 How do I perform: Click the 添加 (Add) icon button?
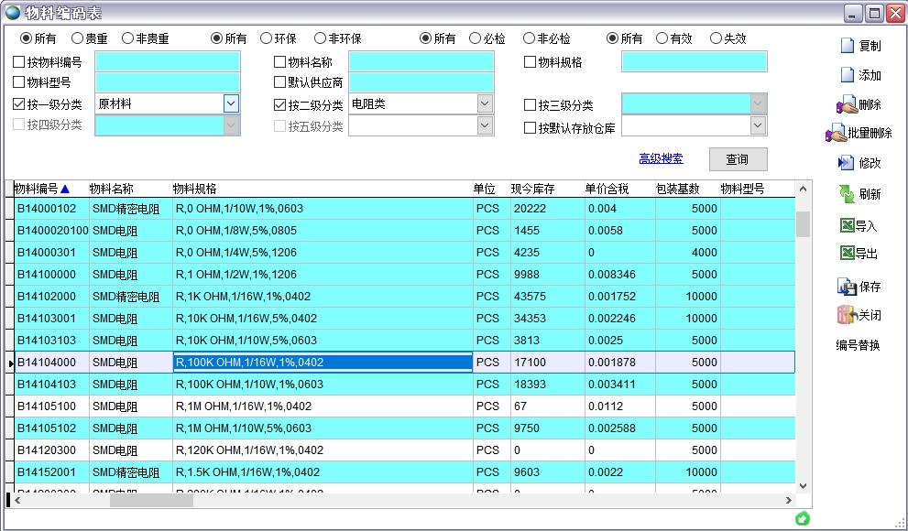(848, 75)
